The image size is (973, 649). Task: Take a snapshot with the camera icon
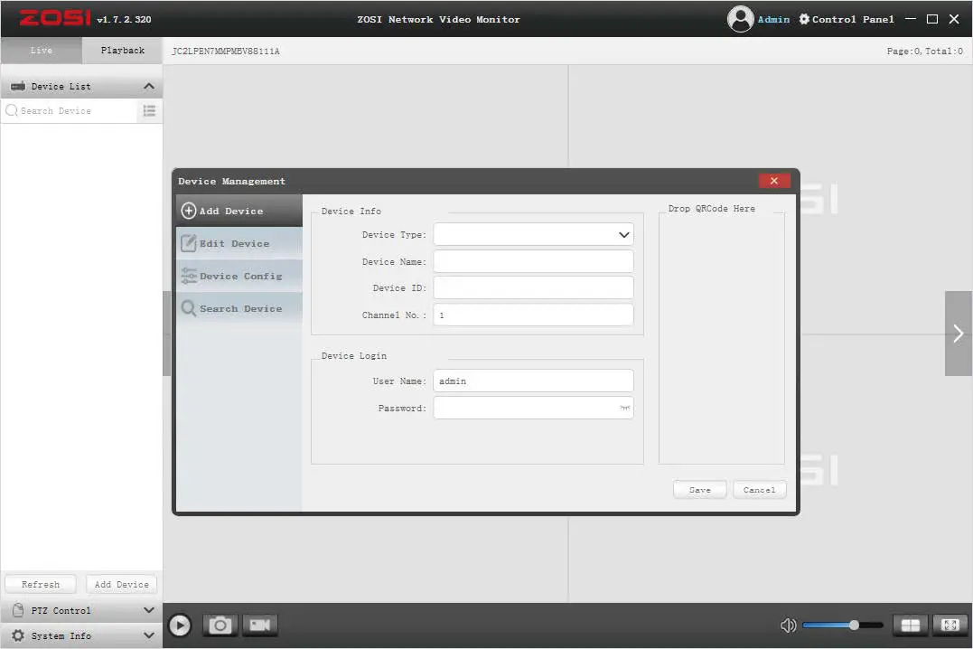pos(220,625)
